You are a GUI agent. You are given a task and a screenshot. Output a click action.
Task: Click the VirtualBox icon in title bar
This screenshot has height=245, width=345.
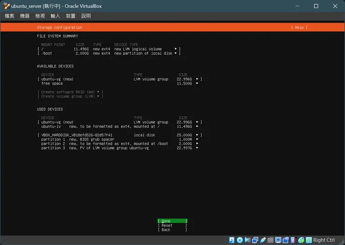click(x=6, y=6)
